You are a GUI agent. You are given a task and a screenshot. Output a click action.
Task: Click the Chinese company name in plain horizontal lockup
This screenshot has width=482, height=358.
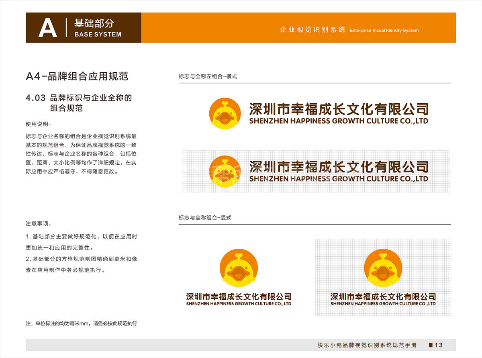coord(339,109)
